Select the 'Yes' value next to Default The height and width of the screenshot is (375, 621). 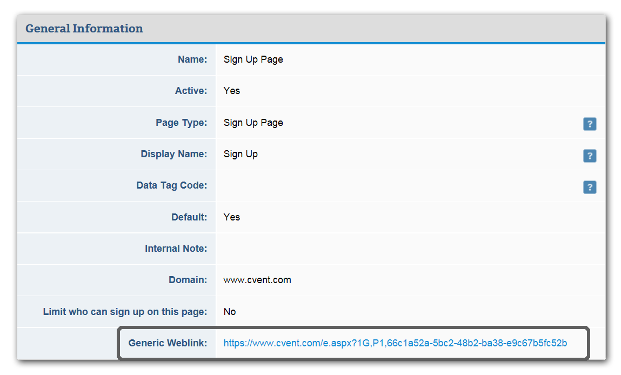pos(232,217)
